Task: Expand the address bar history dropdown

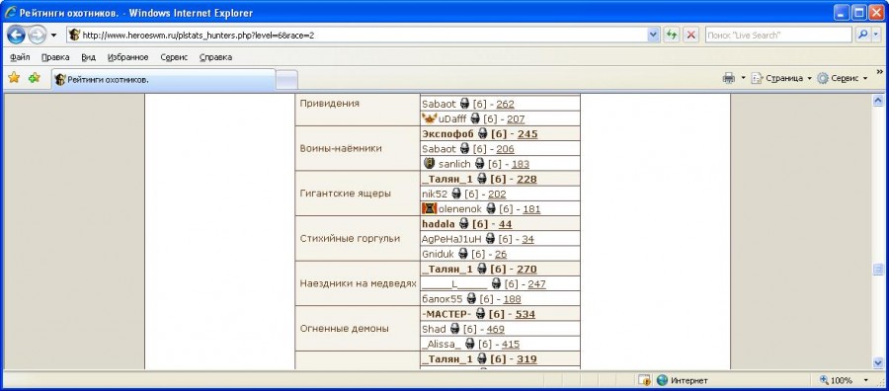Action: [653, 36]
